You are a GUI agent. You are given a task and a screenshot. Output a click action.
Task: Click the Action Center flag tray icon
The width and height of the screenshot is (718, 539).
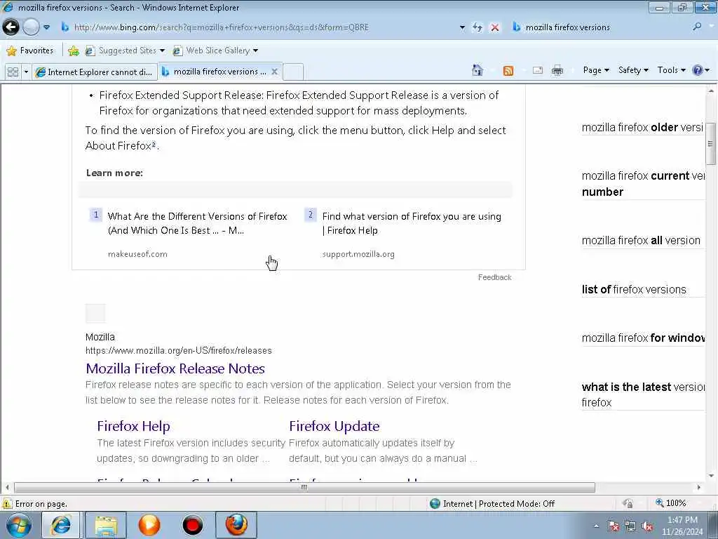[613, 526]
